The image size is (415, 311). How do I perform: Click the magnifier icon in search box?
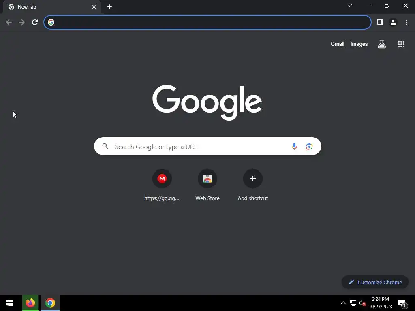(105, 146)
